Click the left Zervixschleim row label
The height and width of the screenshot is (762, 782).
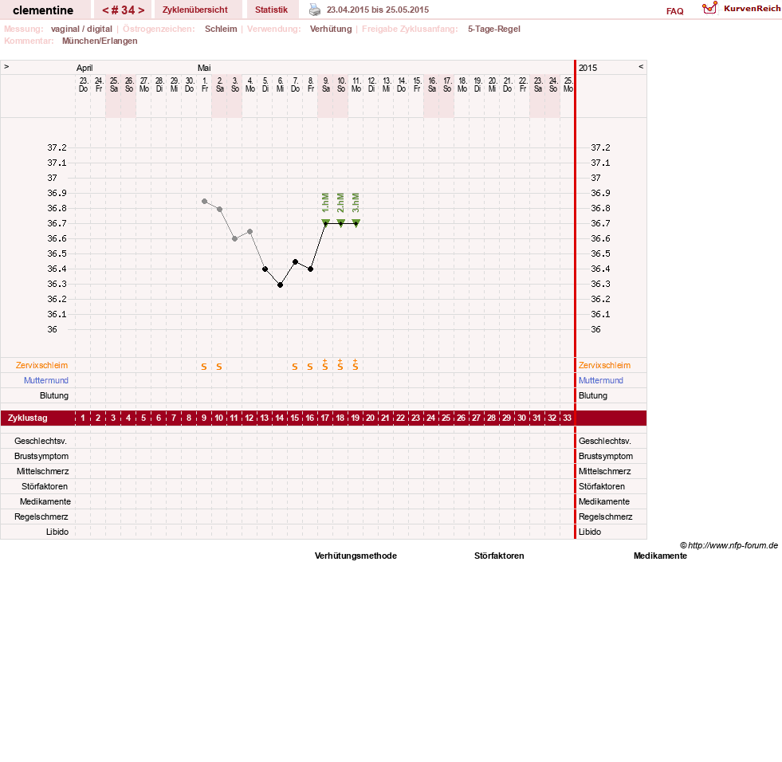41,365
